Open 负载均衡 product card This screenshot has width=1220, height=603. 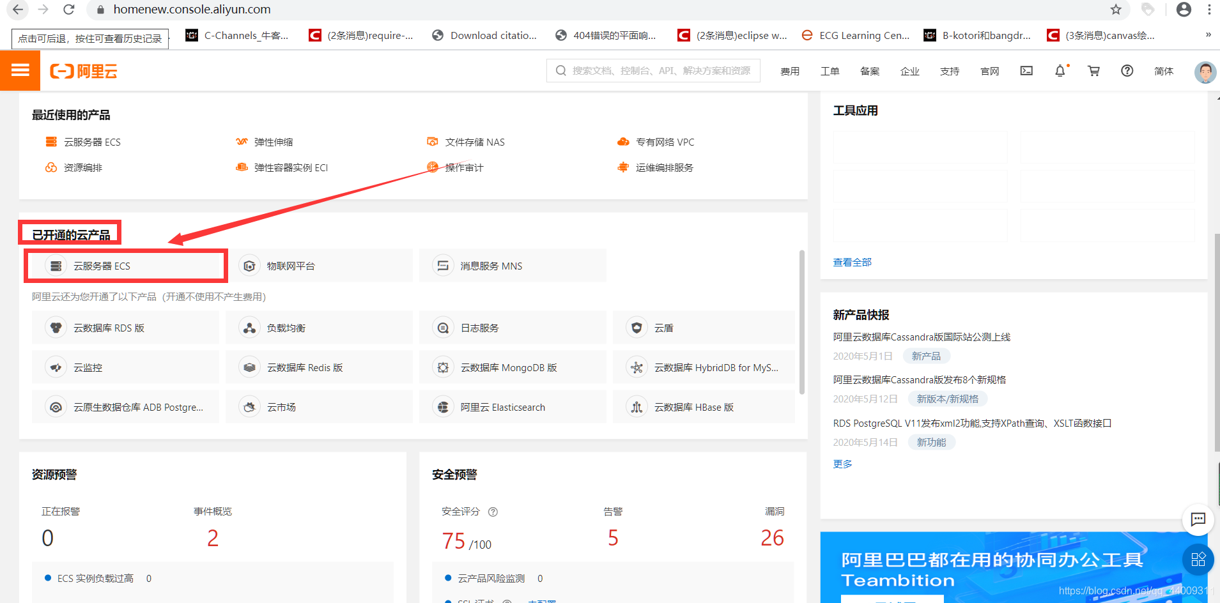(319, 328)
